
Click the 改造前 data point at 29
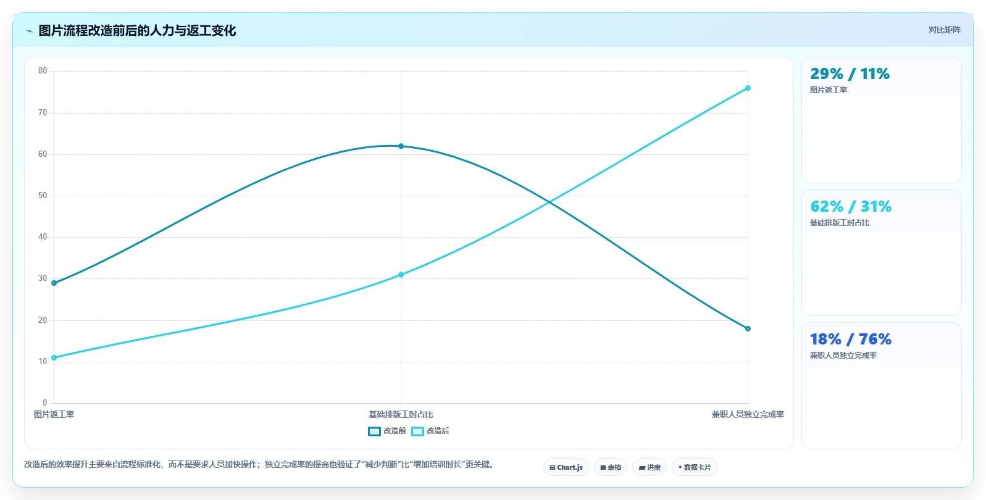54,283
